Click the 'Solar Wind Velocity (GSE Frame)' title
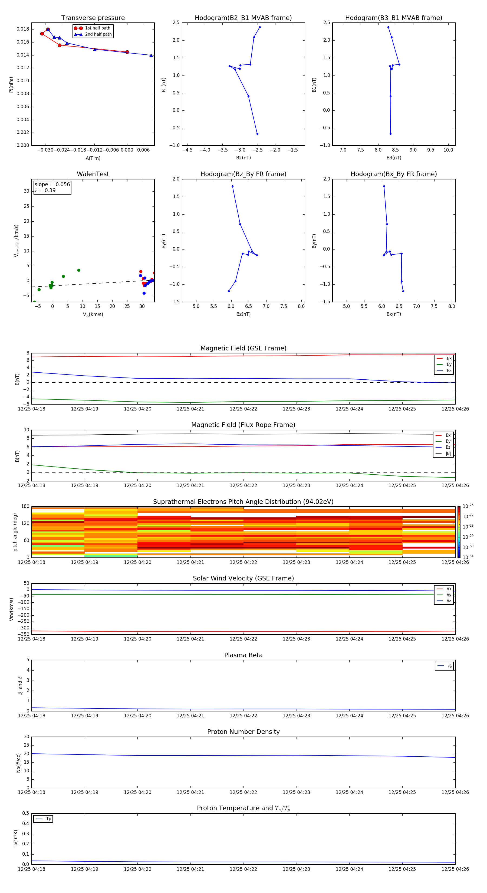Viewport: 487px width, 893px height. pyautogui.click(x=243, y=579)
